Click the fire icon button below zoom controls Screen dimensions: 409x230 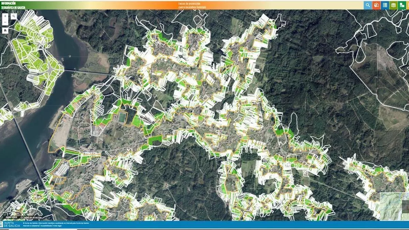(5, 30)
